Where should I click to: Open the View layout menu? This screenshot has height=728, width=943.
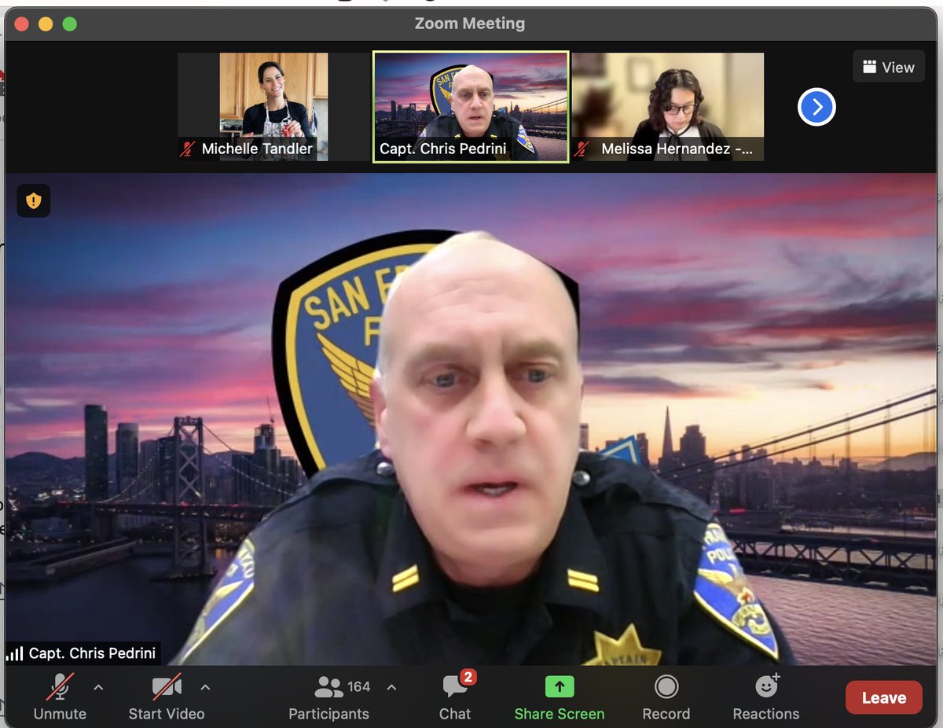click(888, 67)
